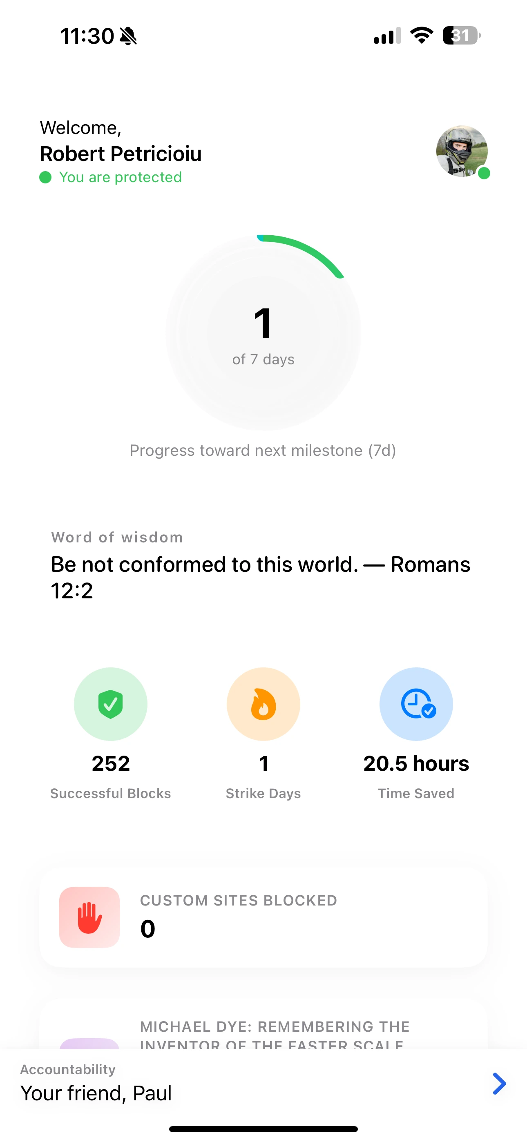The width and height of the screenshot is (527, 1142).
Task: Open the Custom Sites Blocked card
Action: 263,917
